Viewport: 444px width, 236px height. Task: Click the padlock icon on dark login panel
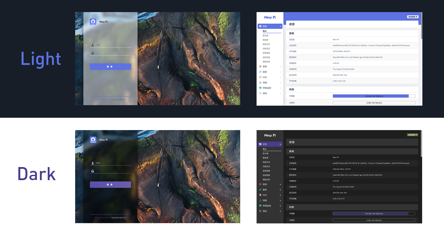tap(93, 171)
